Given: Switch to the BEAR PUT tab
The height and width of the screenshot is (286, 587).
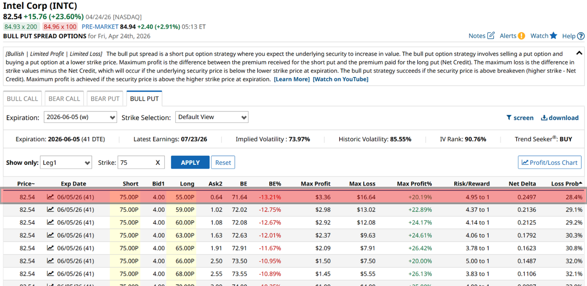Looking at the screenshot, I should coord(105,98).
